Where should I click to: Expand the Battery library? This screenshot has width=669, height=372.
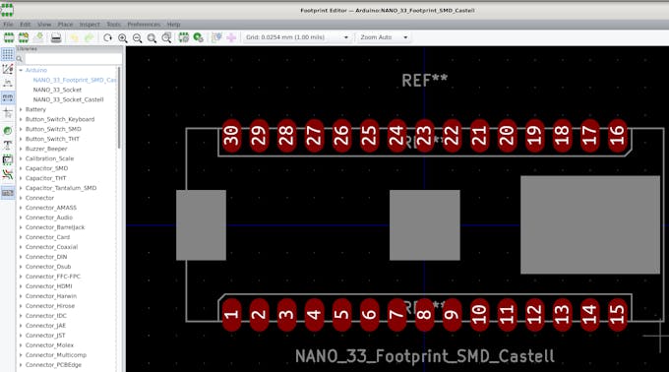click(21, 109)
